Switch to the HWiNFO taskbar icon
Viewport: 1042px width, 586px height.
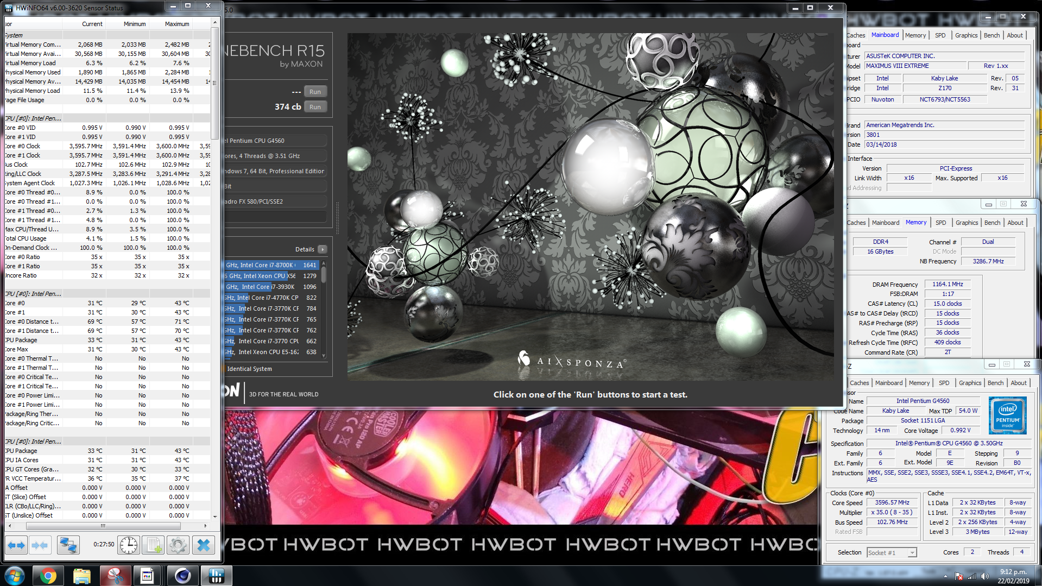tap(216, 576)
